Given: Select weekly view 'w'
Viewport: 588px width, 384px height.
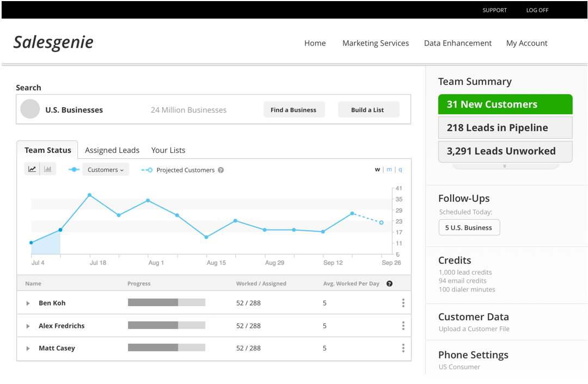Looking at the screenshot, I should 377,170.
